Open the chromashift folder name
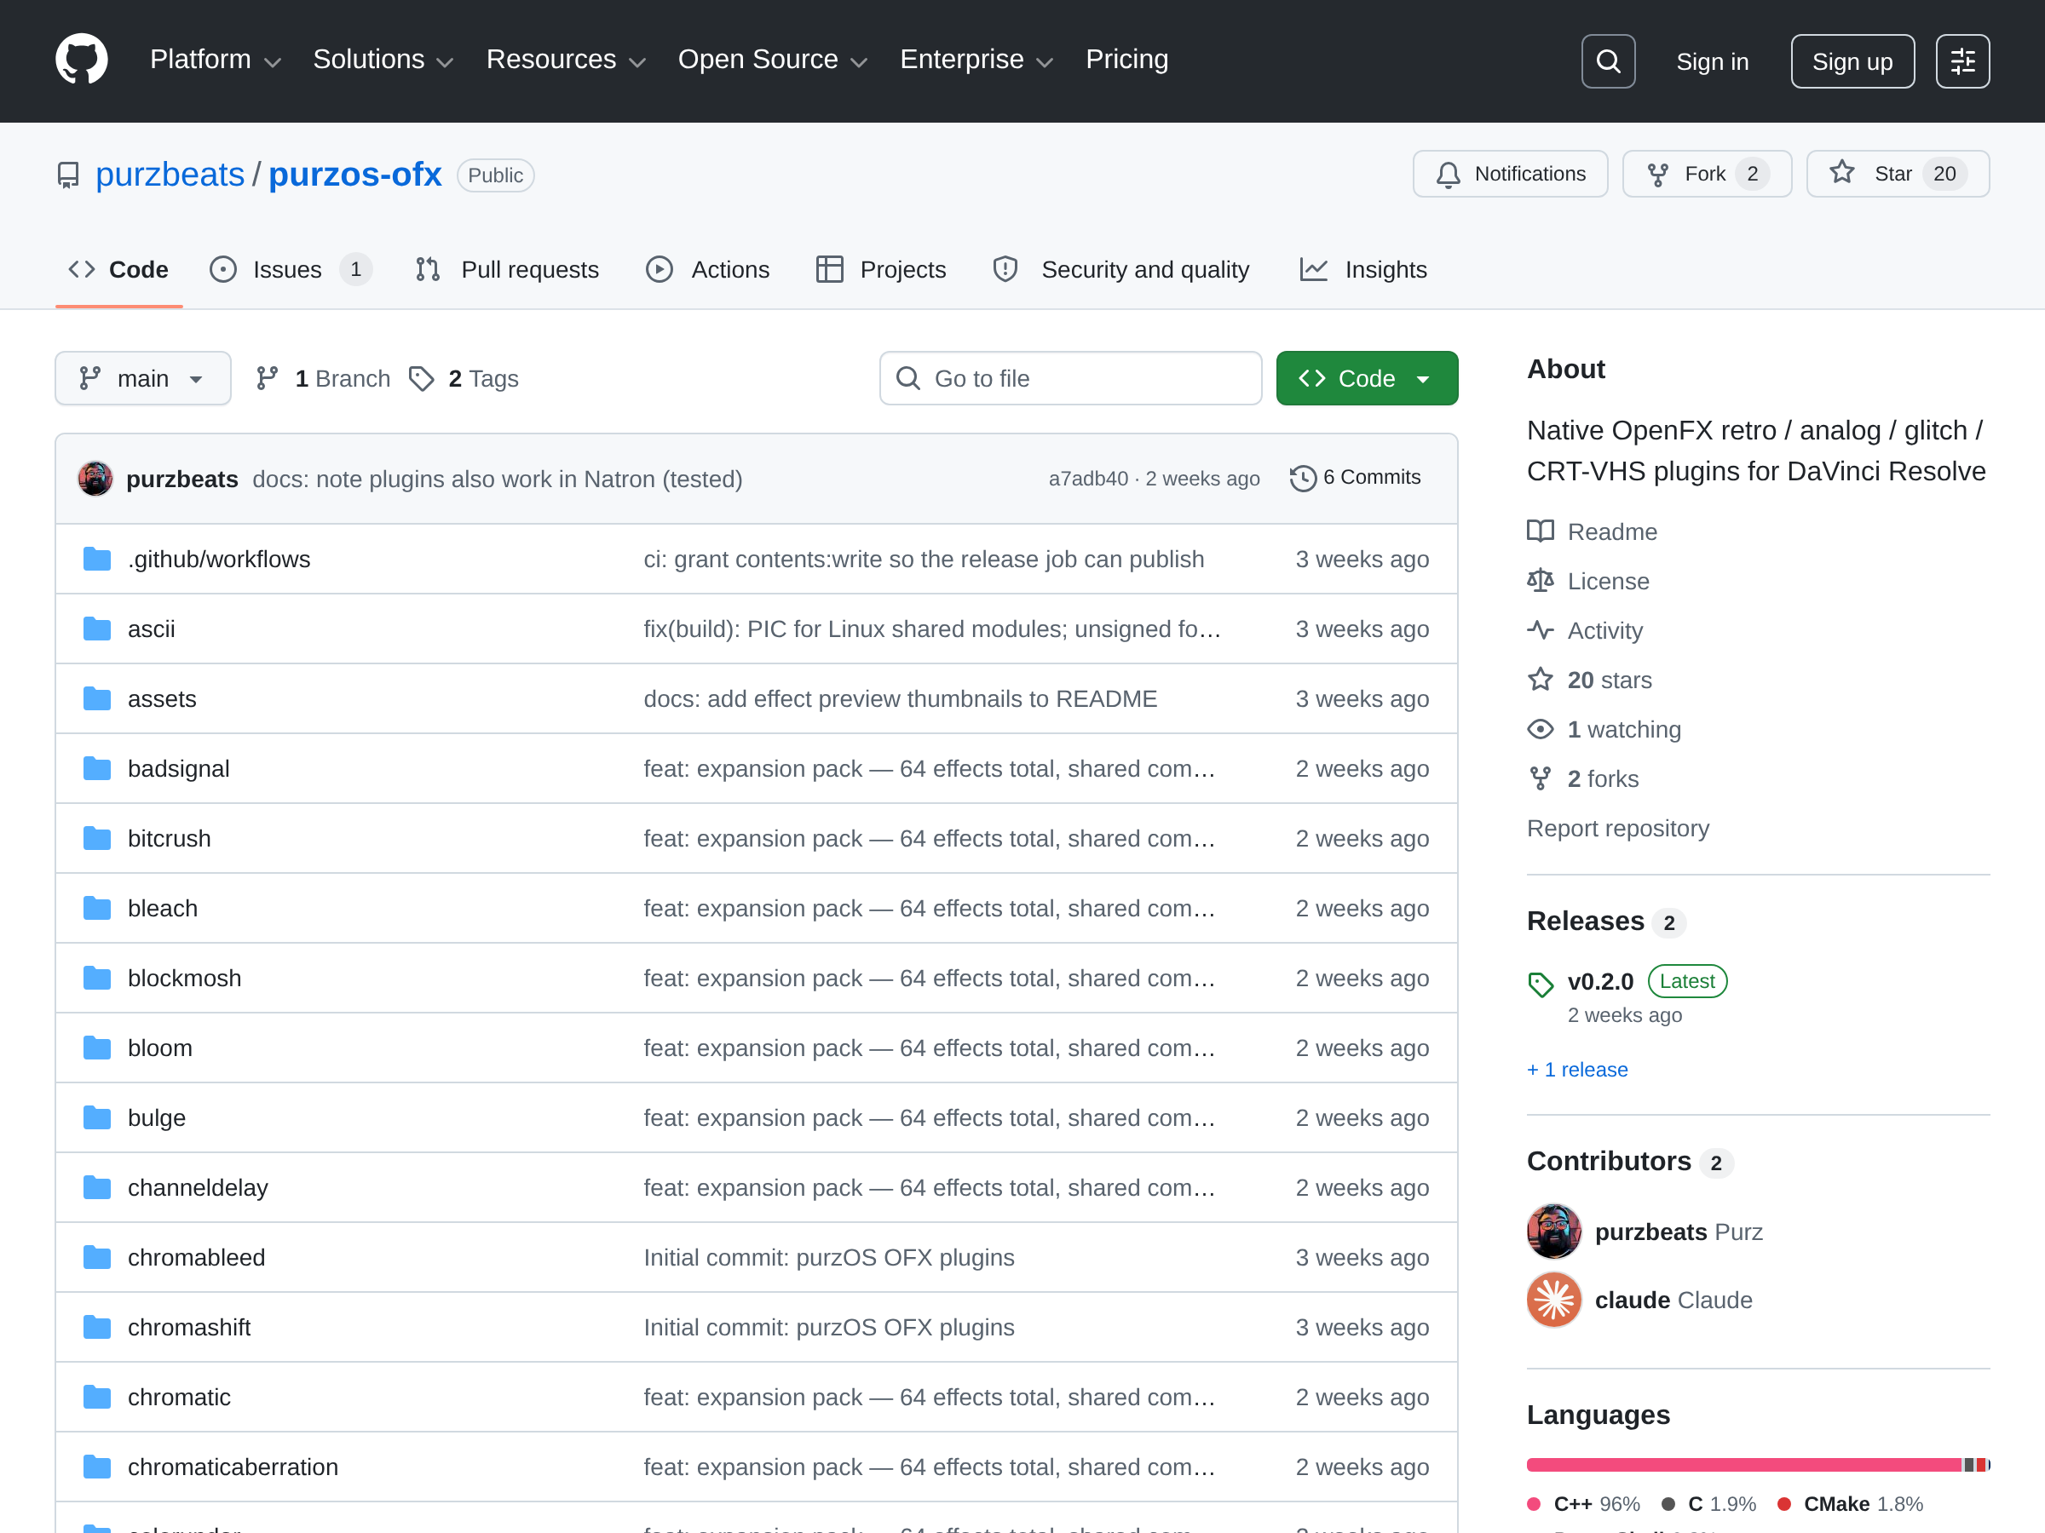This screenshot has width=2045, height=1533. pos(188,1327)
